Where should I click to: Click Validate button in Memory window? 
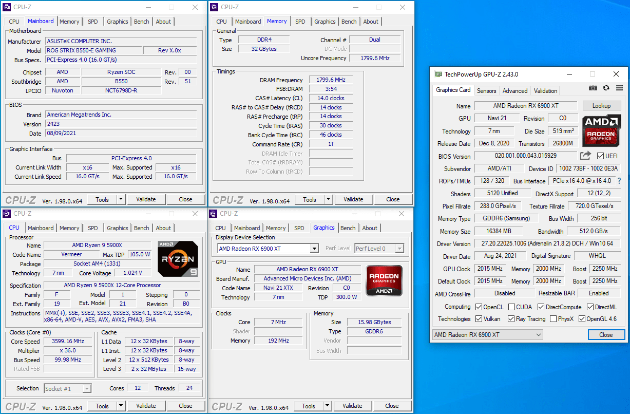353,200
